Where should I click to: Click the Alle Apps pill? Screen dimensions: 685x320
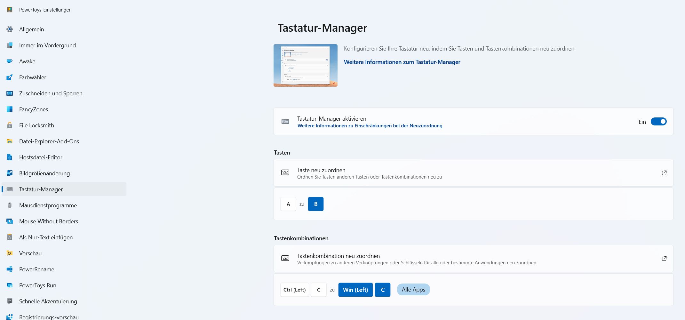point(413,290)
